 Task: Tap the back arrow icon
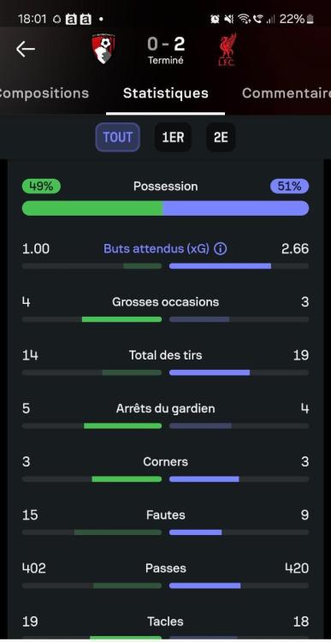click(x=26, y=50)
